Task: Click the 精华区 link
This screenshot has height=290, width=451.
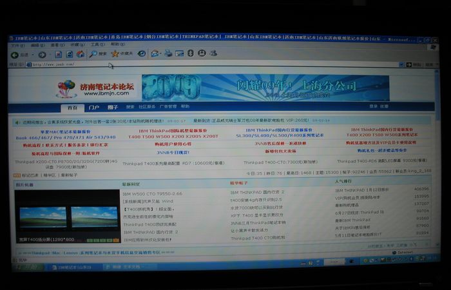Action: point(50,175)
